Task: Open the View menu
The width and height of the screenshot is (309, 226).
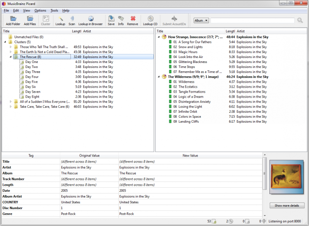Action: point(26,10)
